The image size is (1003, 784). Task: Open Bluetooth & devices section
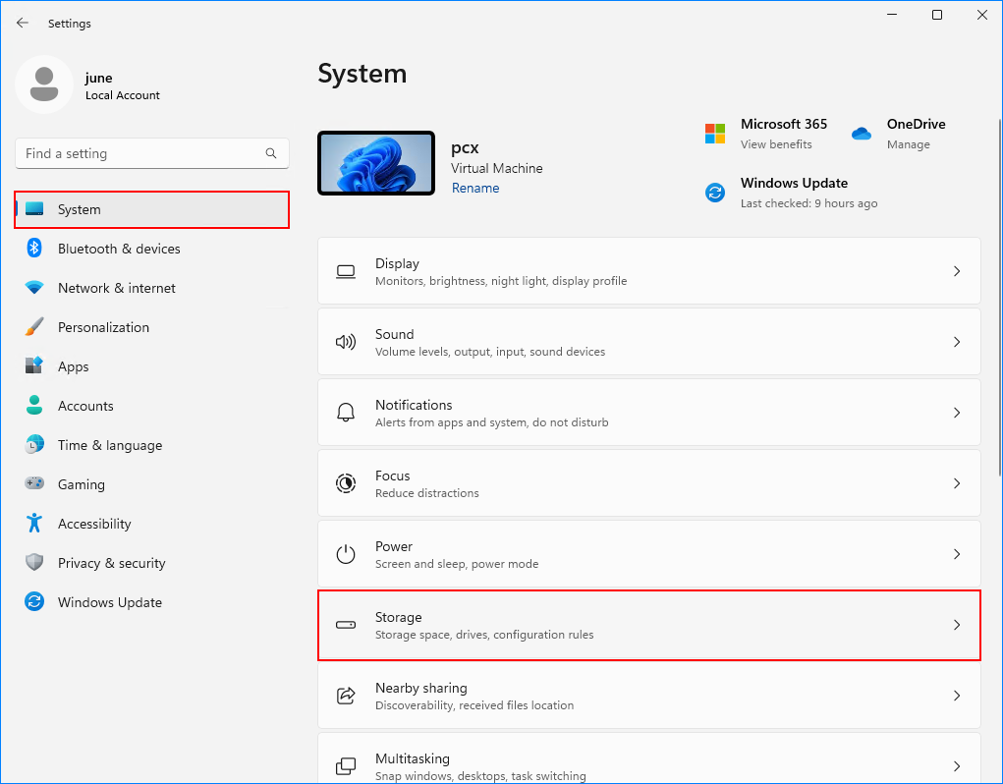152,249
